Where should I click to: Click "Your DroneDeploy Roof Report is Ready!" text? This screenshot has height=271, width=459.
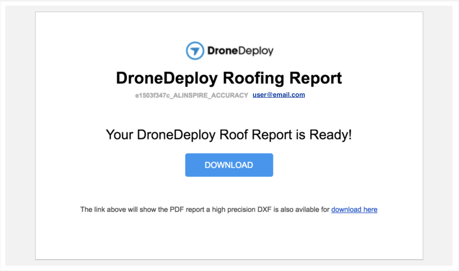[229, 135]
